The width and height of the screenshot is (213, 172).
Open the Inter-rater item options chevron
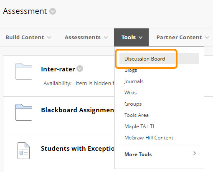point(80,68)
